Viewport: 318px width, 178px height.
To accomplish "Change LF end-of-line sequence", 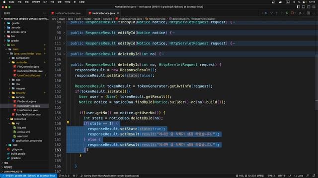I will (290, 176).
